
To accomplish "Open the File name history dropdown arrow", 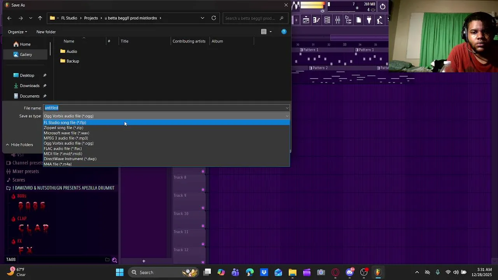I will (287, 108).
